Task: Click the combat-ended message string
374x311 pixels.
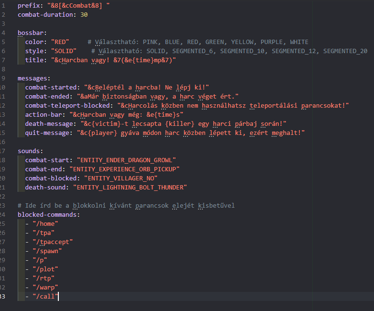Action: coord(158,97)
